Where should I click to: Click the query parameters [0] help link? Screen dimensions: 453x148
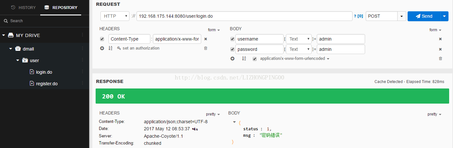[x=358, y=16]
